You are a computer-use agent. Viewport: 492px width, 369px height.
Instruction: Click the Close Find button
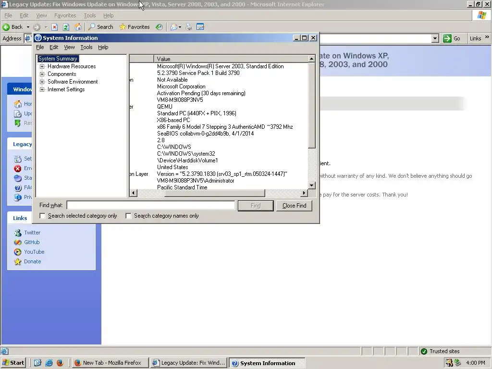coord(294,206)
